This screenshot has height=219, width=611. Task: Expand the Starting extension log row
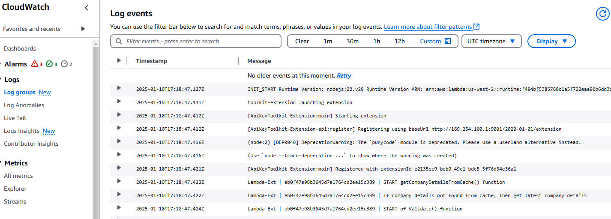(x=119, y=115)
